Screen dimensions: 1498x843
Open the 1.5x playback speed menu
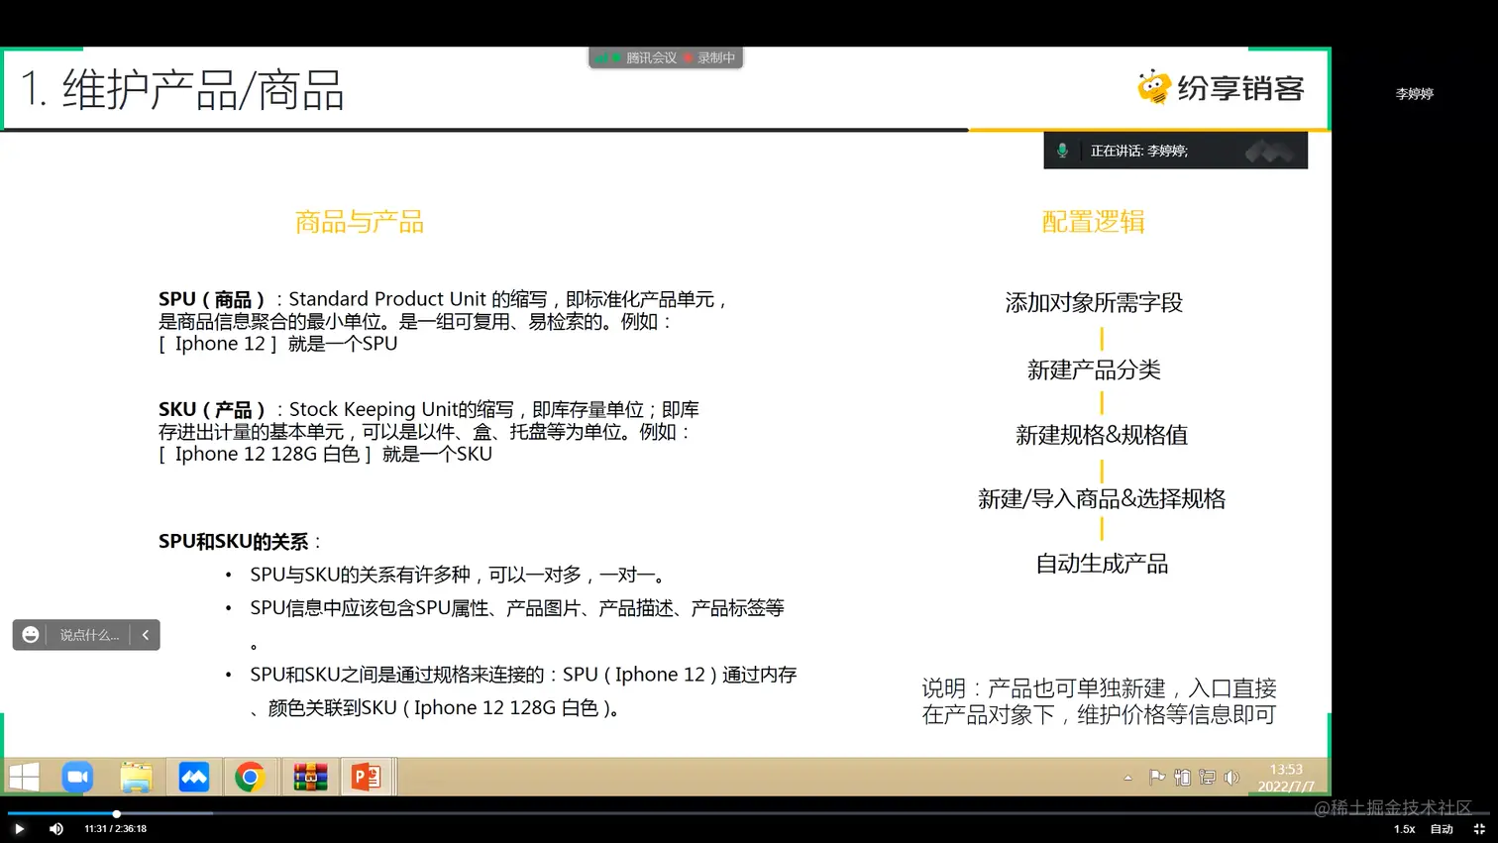[x=1404, y=829]
